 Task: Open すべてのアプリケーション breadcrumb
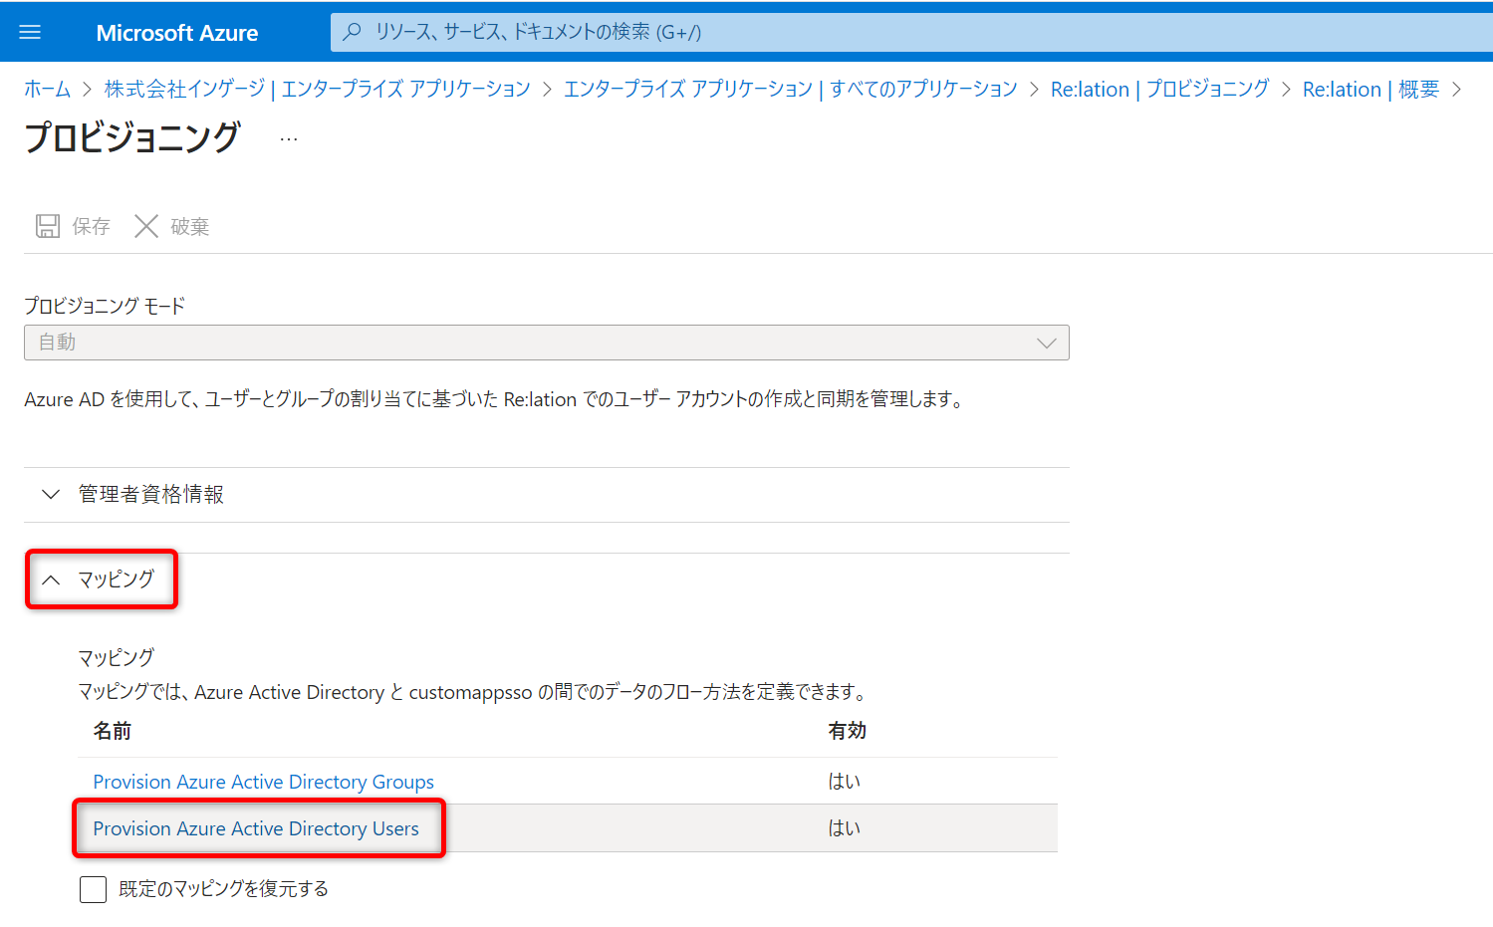pyautogui.click(x=790, y=90)
